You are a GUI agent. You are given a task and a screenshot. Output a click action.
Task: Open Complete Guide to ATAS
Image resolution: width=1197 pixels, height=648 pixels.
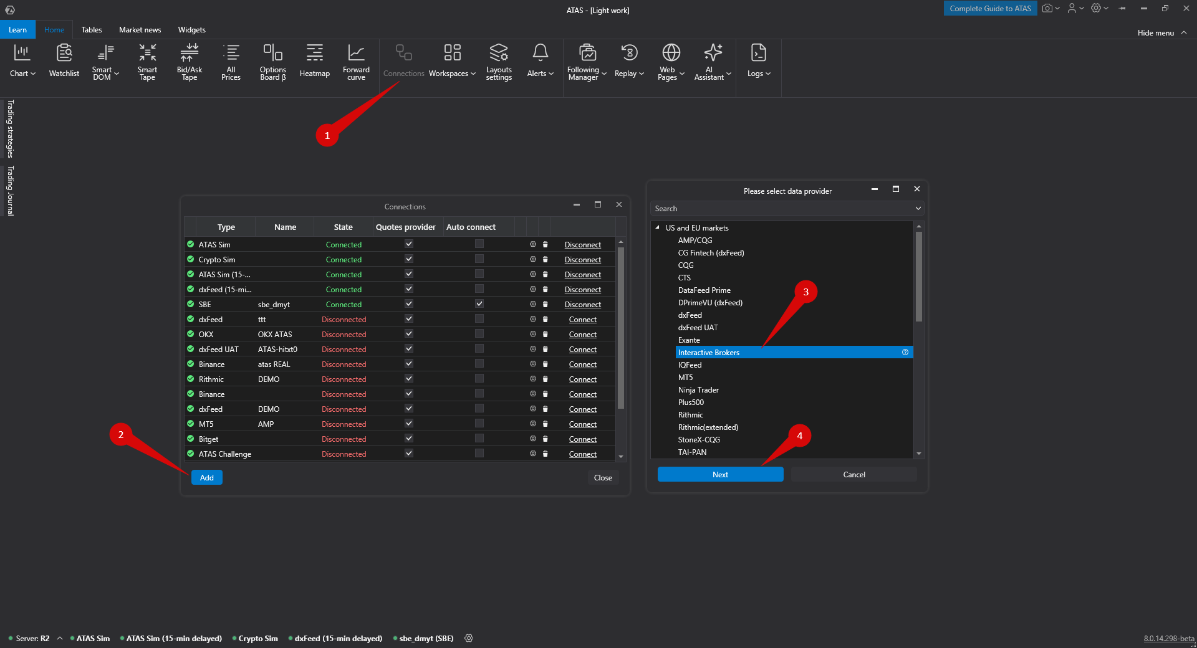click(x=991, y=8)
